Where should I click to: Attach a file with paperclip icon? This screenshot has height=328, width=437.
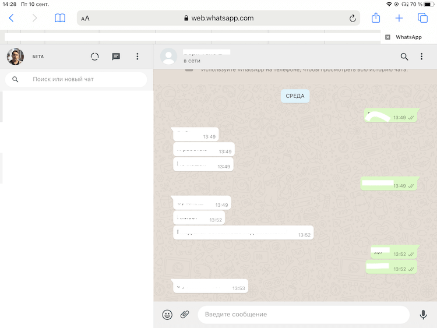coord(185,315)
